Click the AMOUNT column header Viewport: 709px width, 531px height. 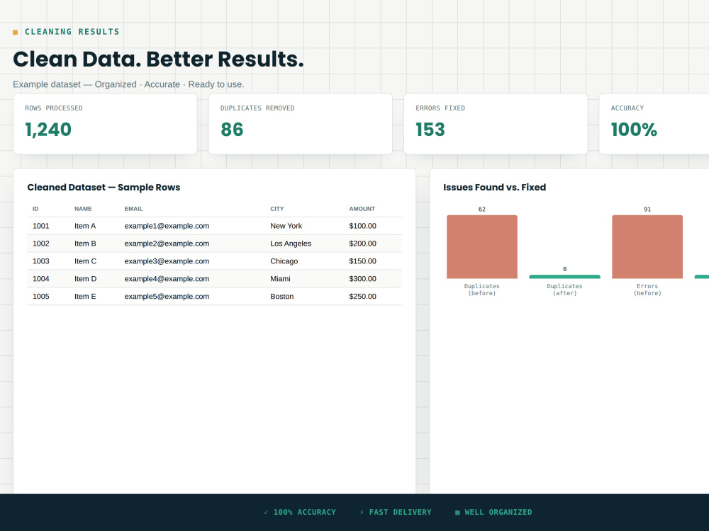[362, 209]
